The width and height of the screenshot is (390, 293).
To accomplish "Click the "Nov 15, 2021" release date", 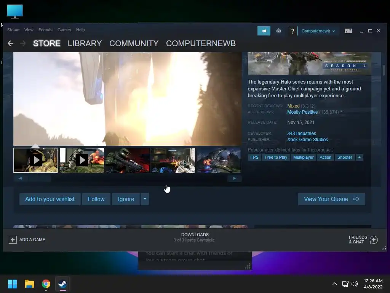I will tap(301, 122).
